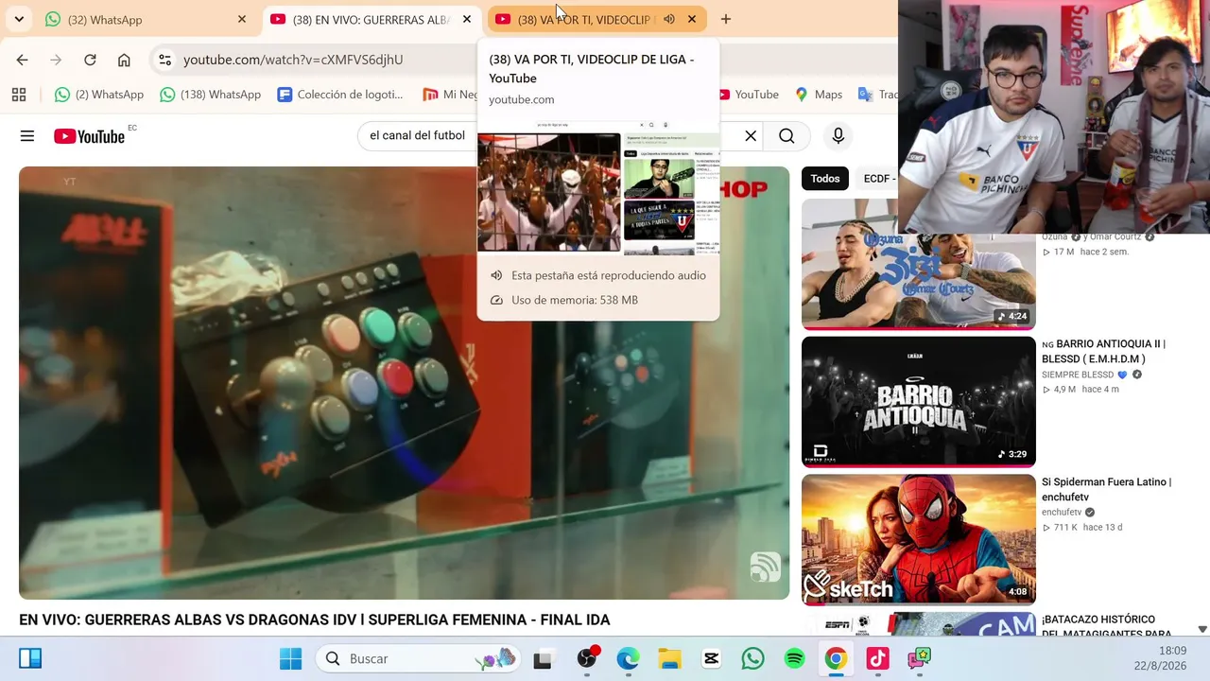Screen dimensions: 1210x681
Task: Run the YouTube search with magnifier button
Action: 786,136
